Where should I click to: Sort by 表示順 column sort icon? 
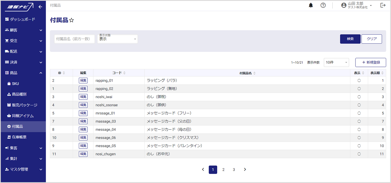(x=383, y=73)
